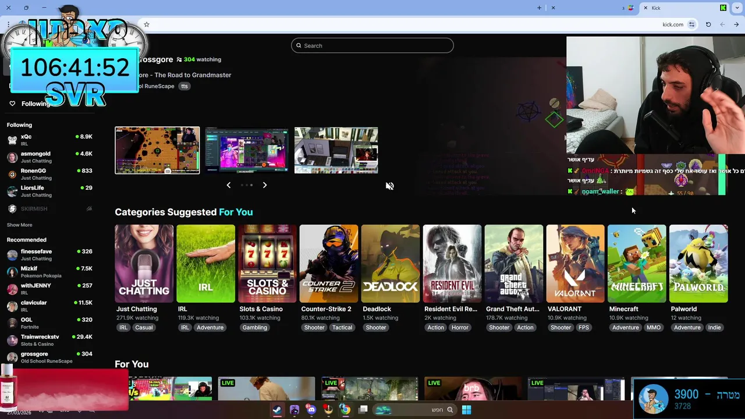Viewport: 745px width, 419px height.
Task: Open Minecraft category card
Action: coord(637,264)
